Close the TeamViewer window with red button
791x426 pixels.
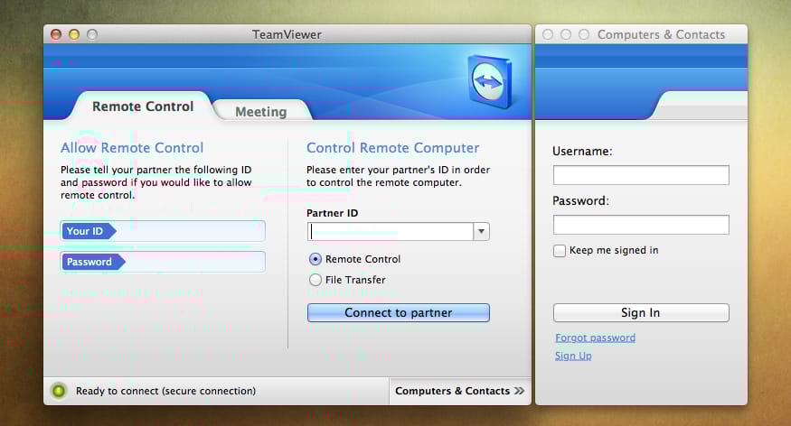[x=56, y=34]
